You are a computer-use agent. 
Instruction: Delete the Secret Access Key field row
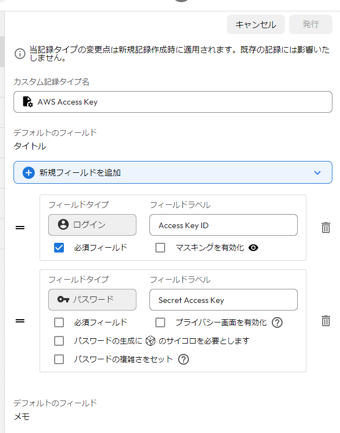[x=325, y=321]
